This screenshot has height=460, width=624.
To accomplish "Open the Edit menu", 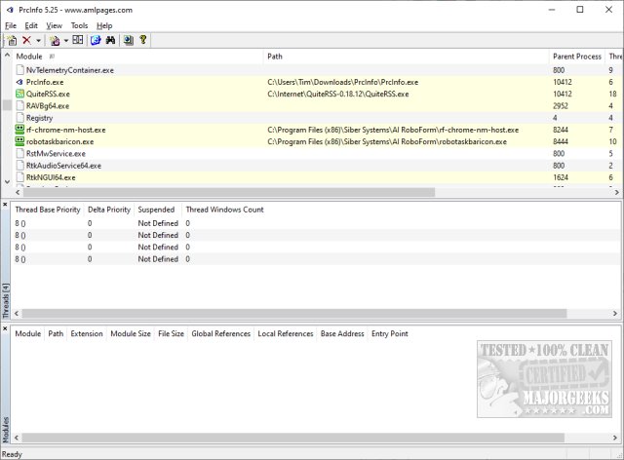I will 31,26.
